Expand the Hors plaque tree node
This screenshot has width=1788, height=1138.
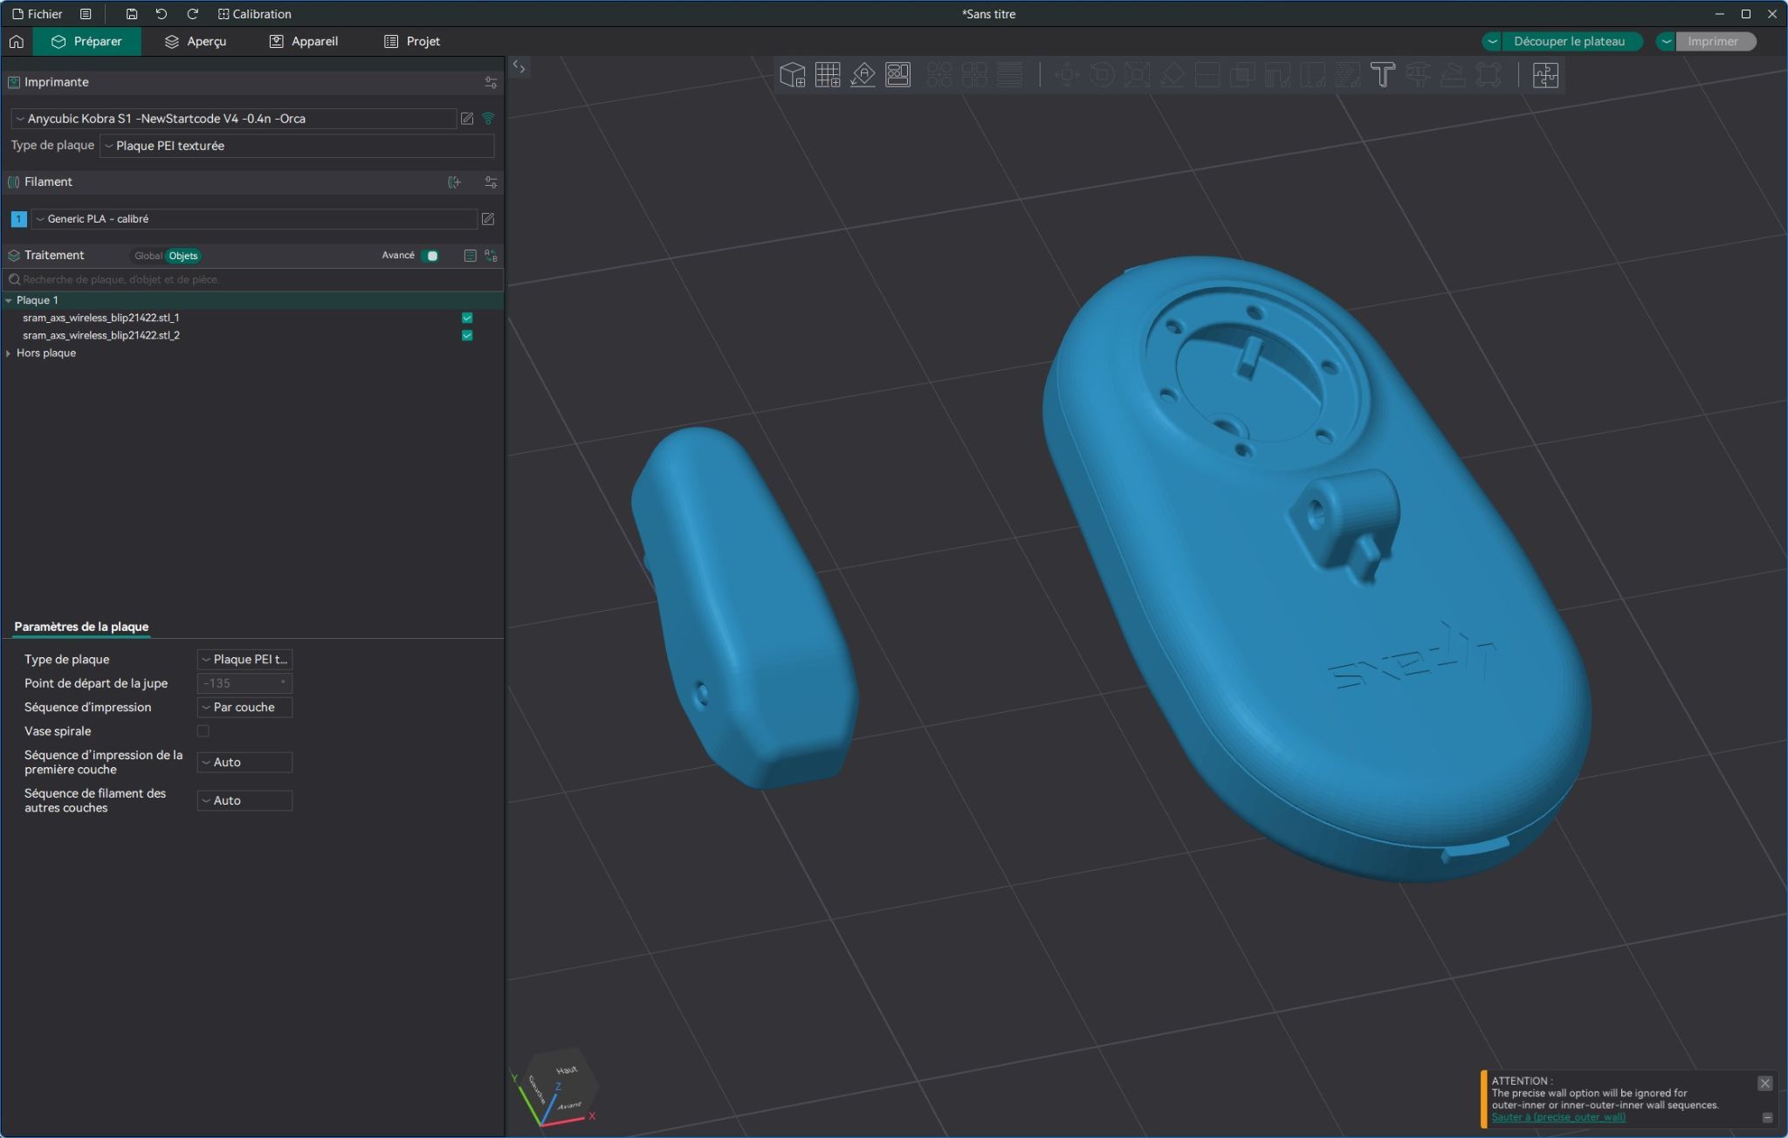(x=9, y=353)
